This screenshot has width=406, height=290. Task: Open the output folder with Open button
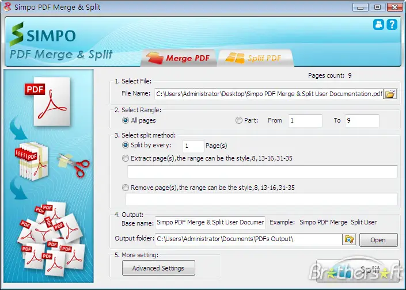tap(378, 240)
